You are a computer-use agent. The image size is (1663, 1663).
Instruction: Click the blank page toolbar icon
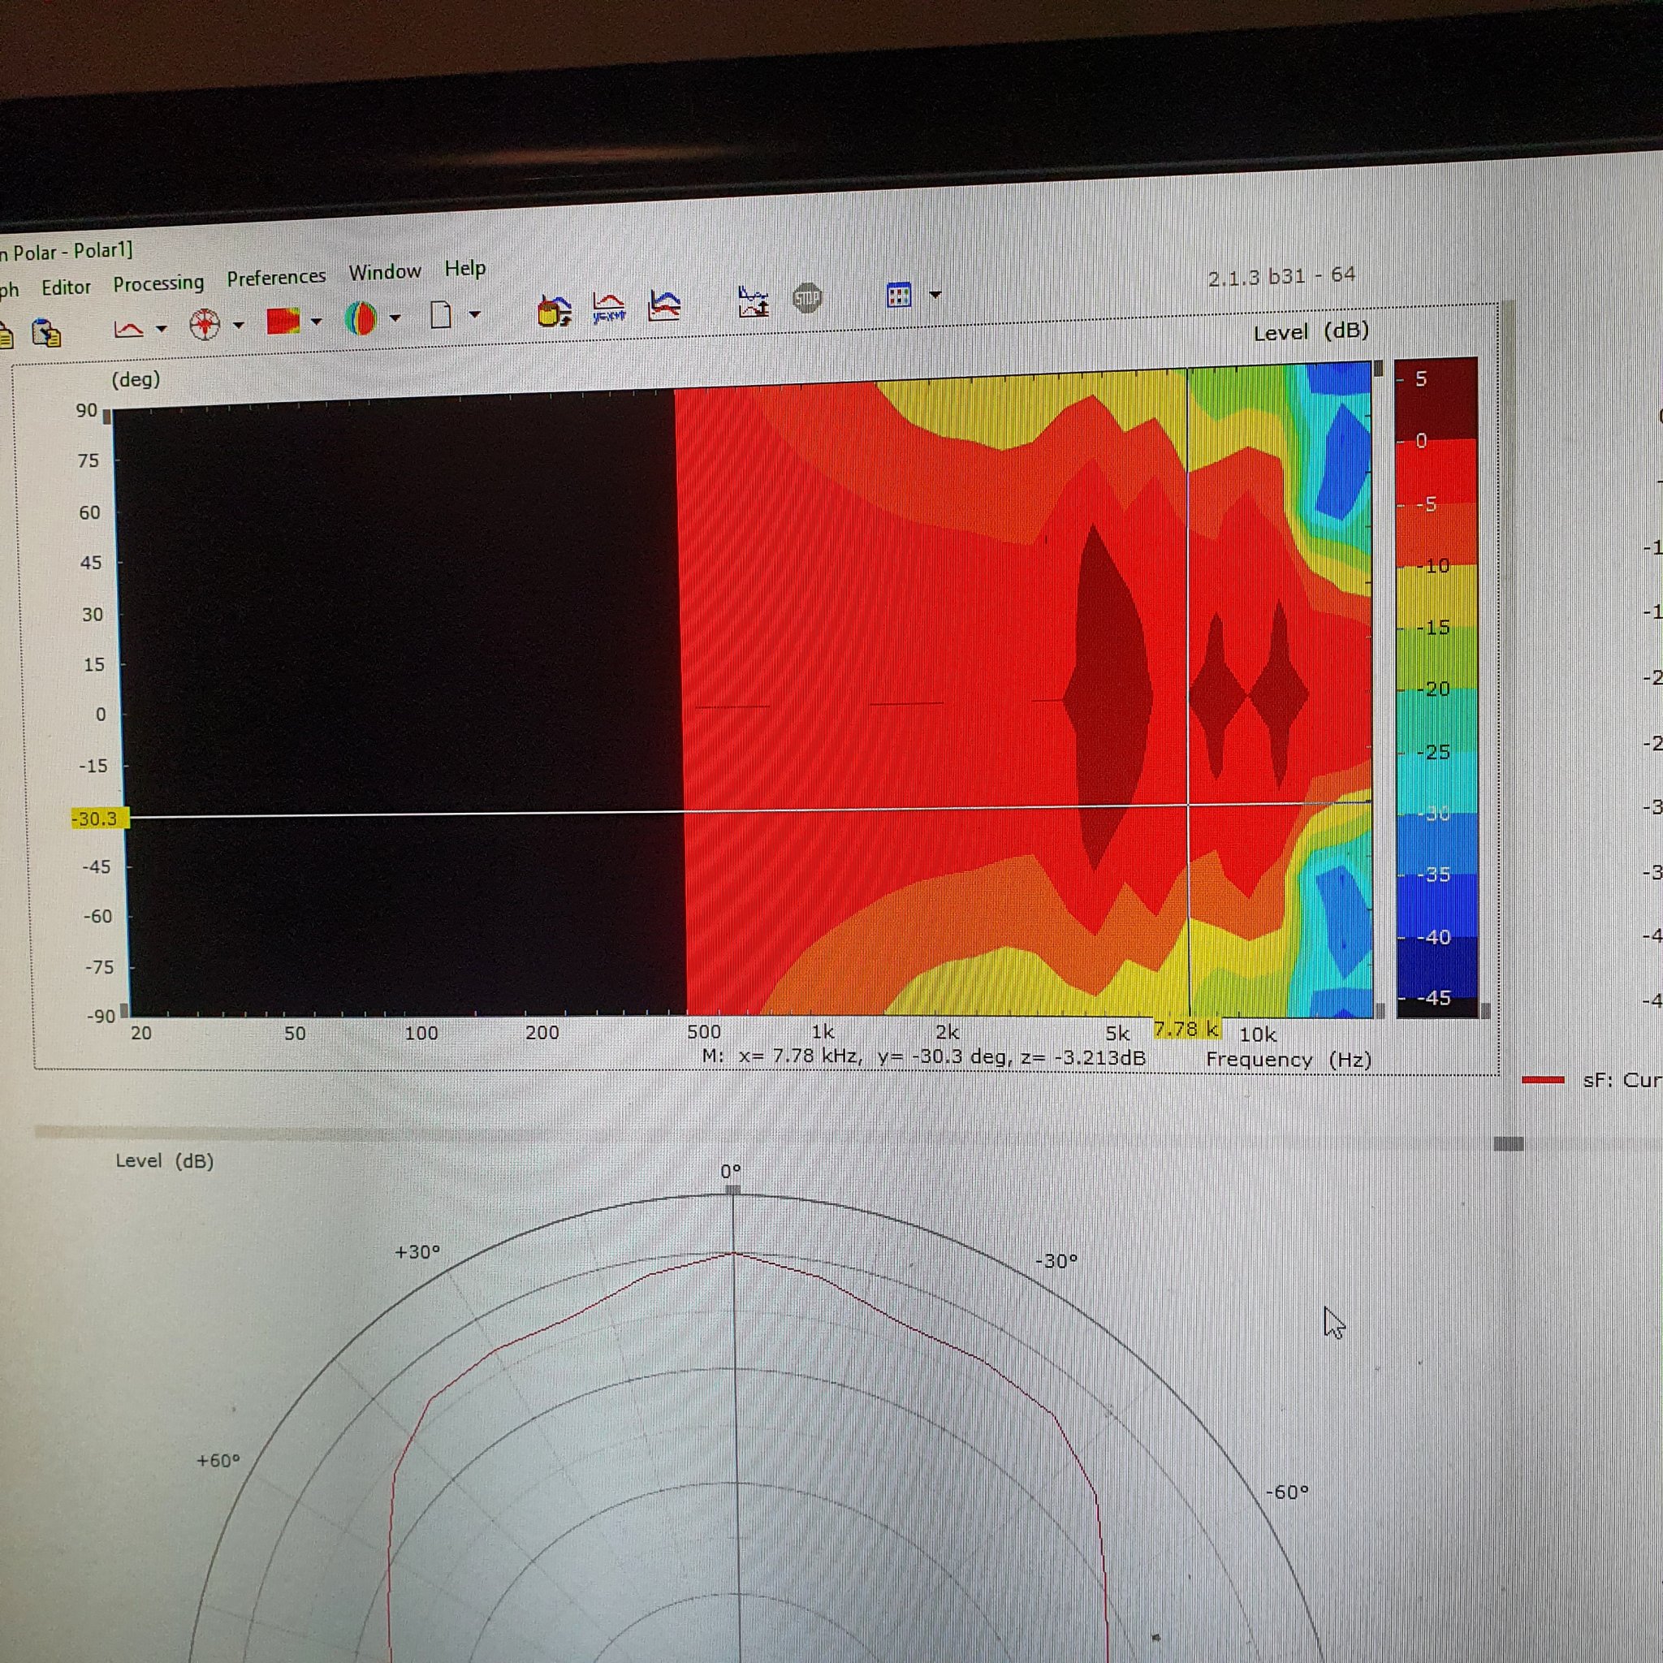click(441, 315)
